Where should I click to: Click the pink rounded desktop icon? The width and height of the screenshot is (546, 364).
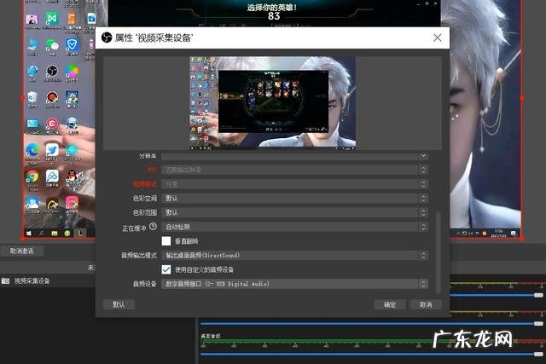click(x=72, y=202)
